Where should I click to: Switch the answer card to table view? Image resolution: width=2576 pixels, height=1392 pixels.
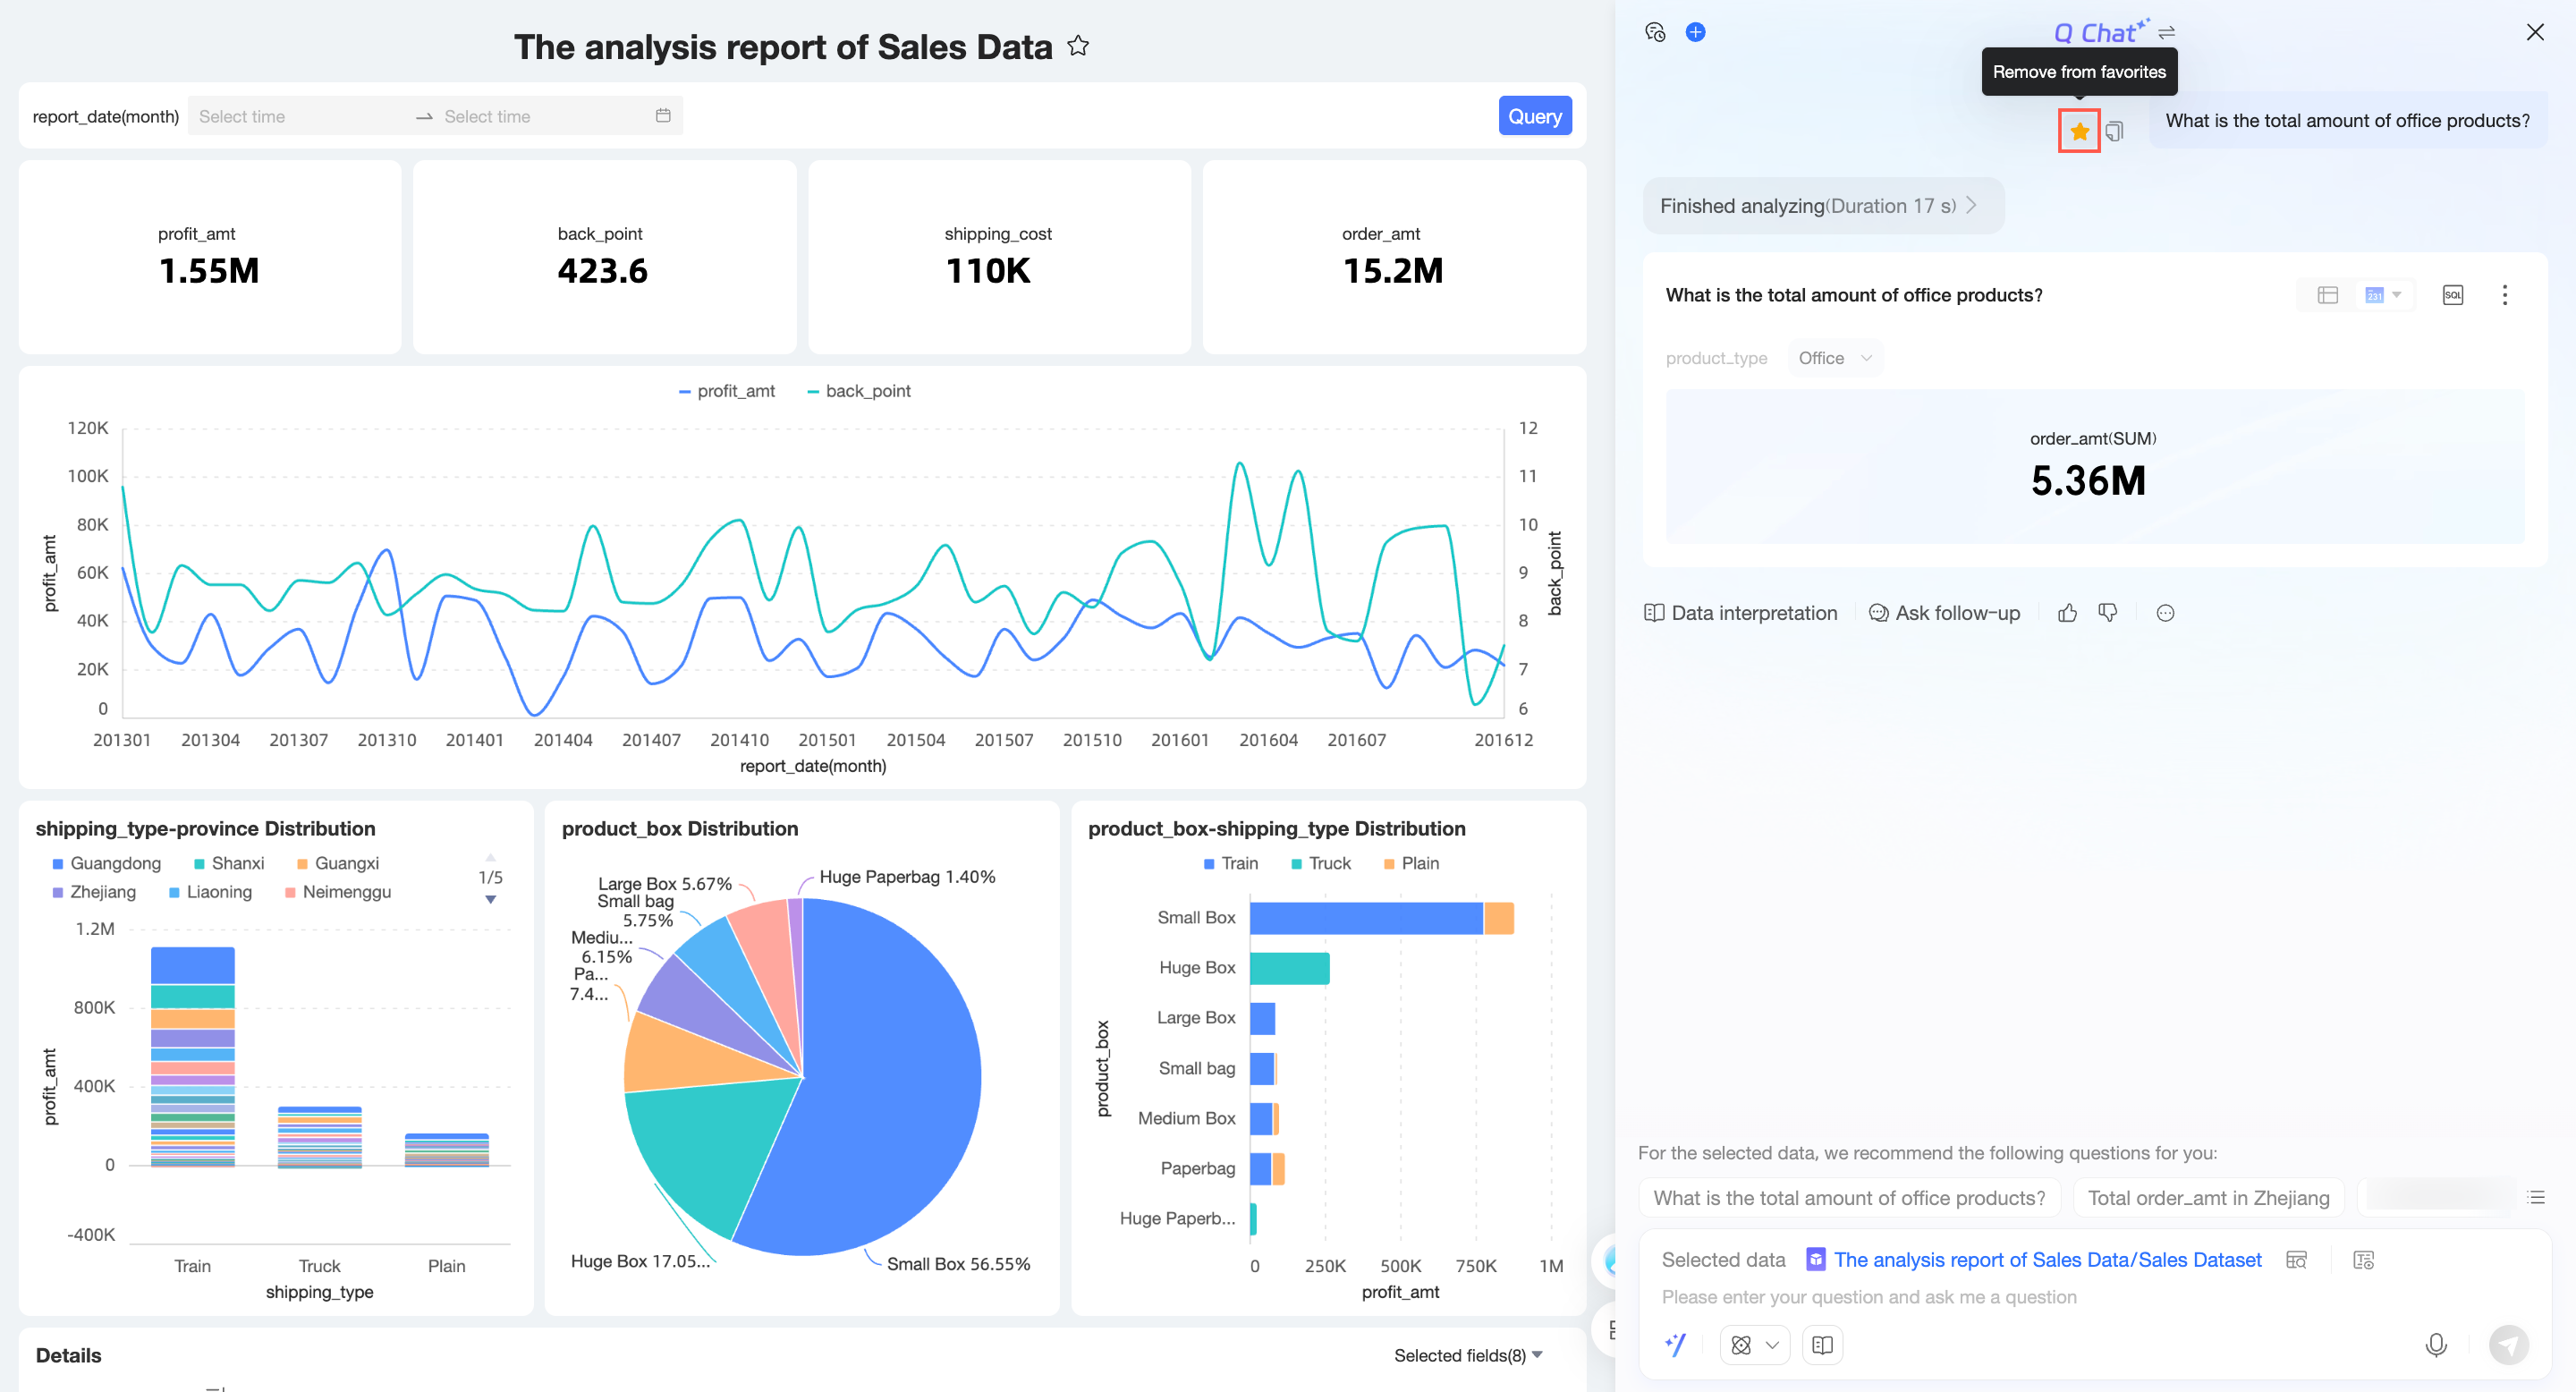[2327, 295]
